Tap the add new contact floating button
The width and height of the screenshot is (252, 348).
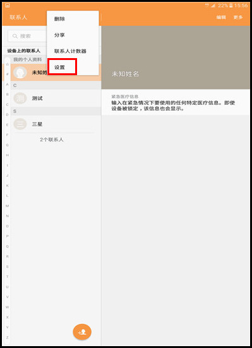pos(82,332)
